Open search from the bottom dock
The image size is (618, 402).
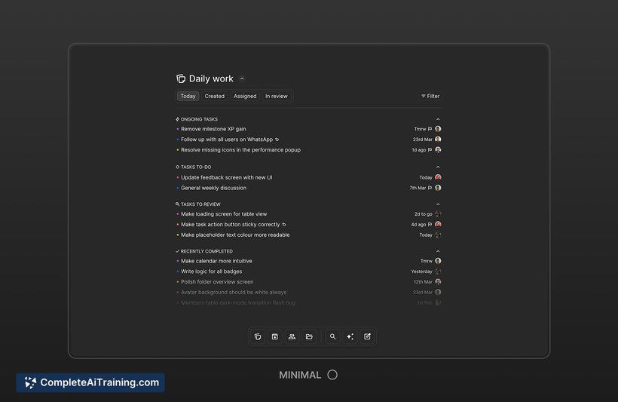click(333, 336)
